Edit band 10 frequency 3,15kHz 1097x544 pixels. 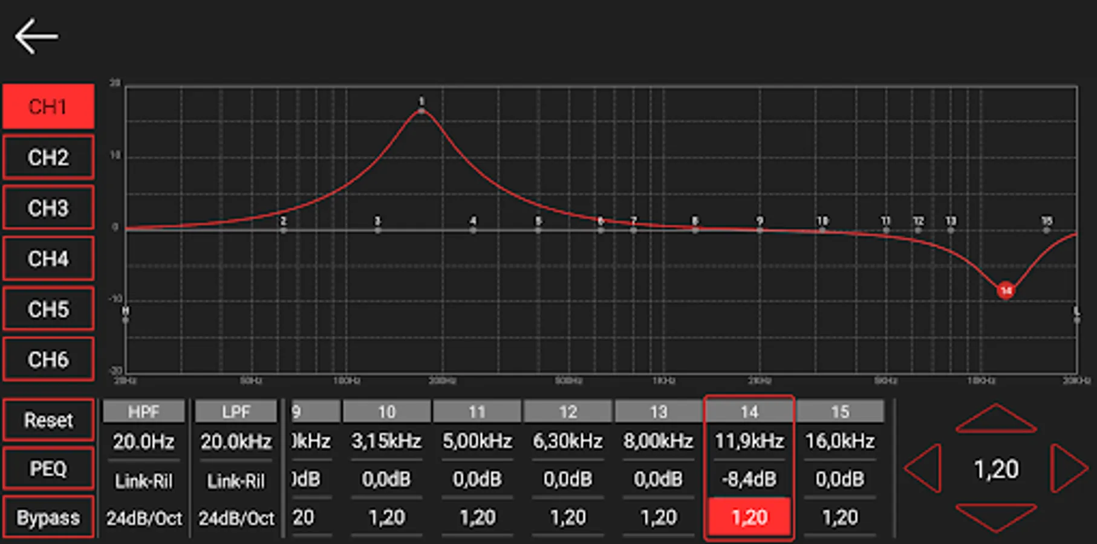[x=386, y=441]
